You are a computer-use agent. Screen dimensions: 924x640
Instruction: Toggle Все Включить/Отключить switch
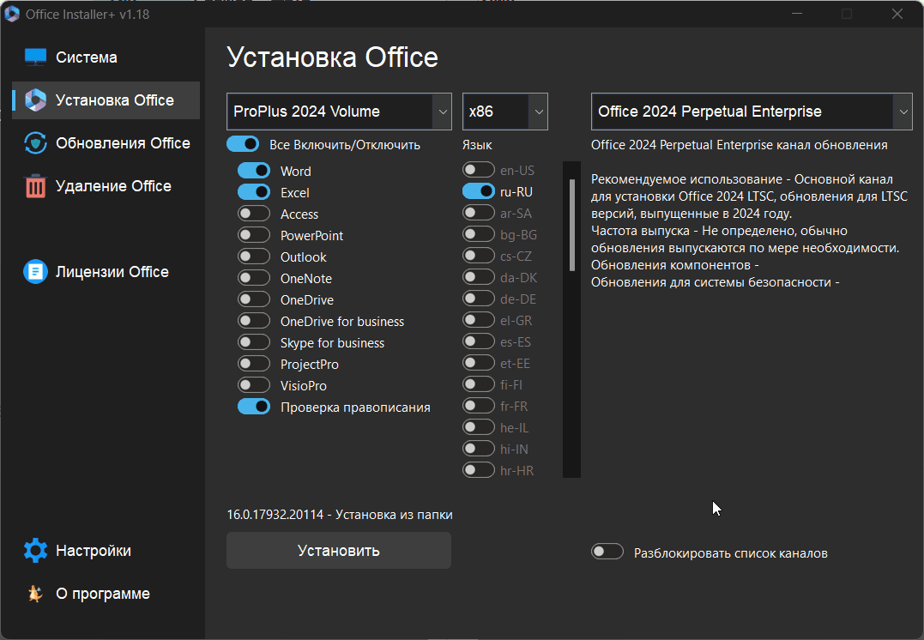pos(243,144)
